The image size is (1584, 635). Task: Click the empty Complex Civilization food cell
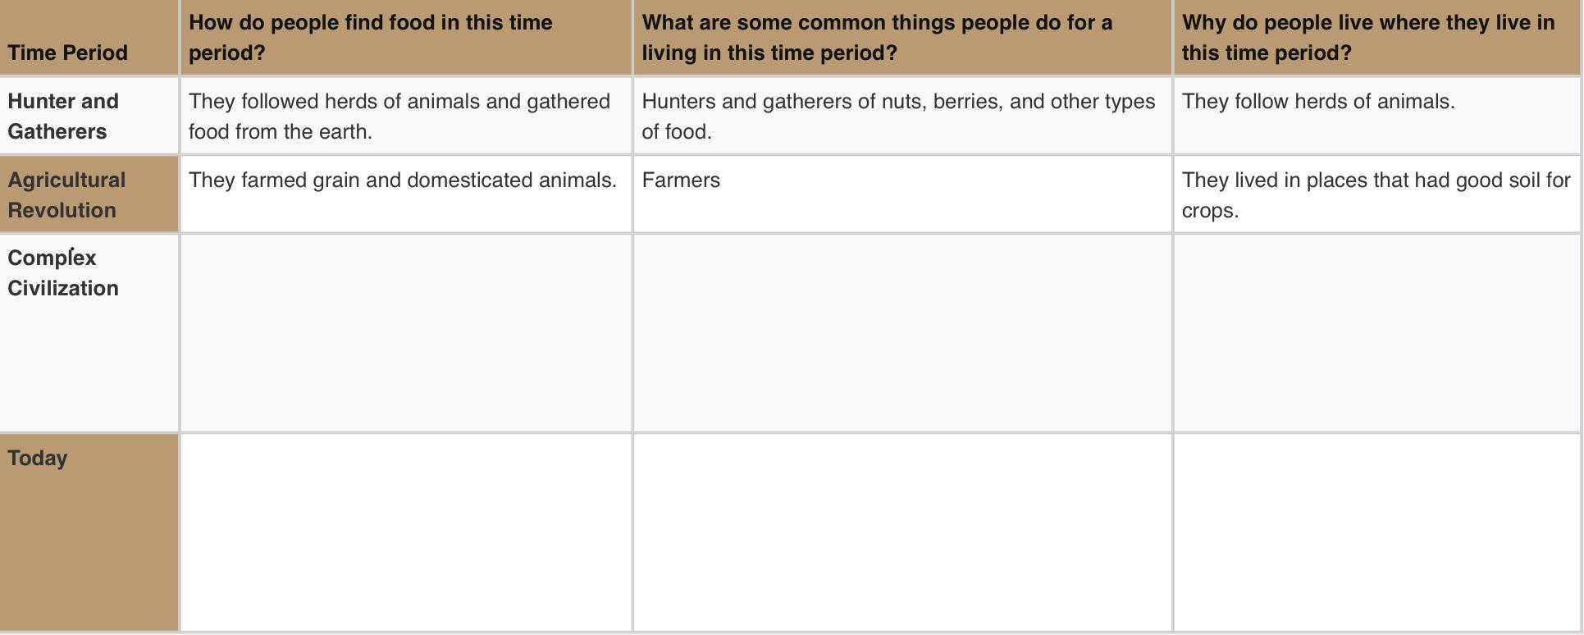(x=406, y=333)
